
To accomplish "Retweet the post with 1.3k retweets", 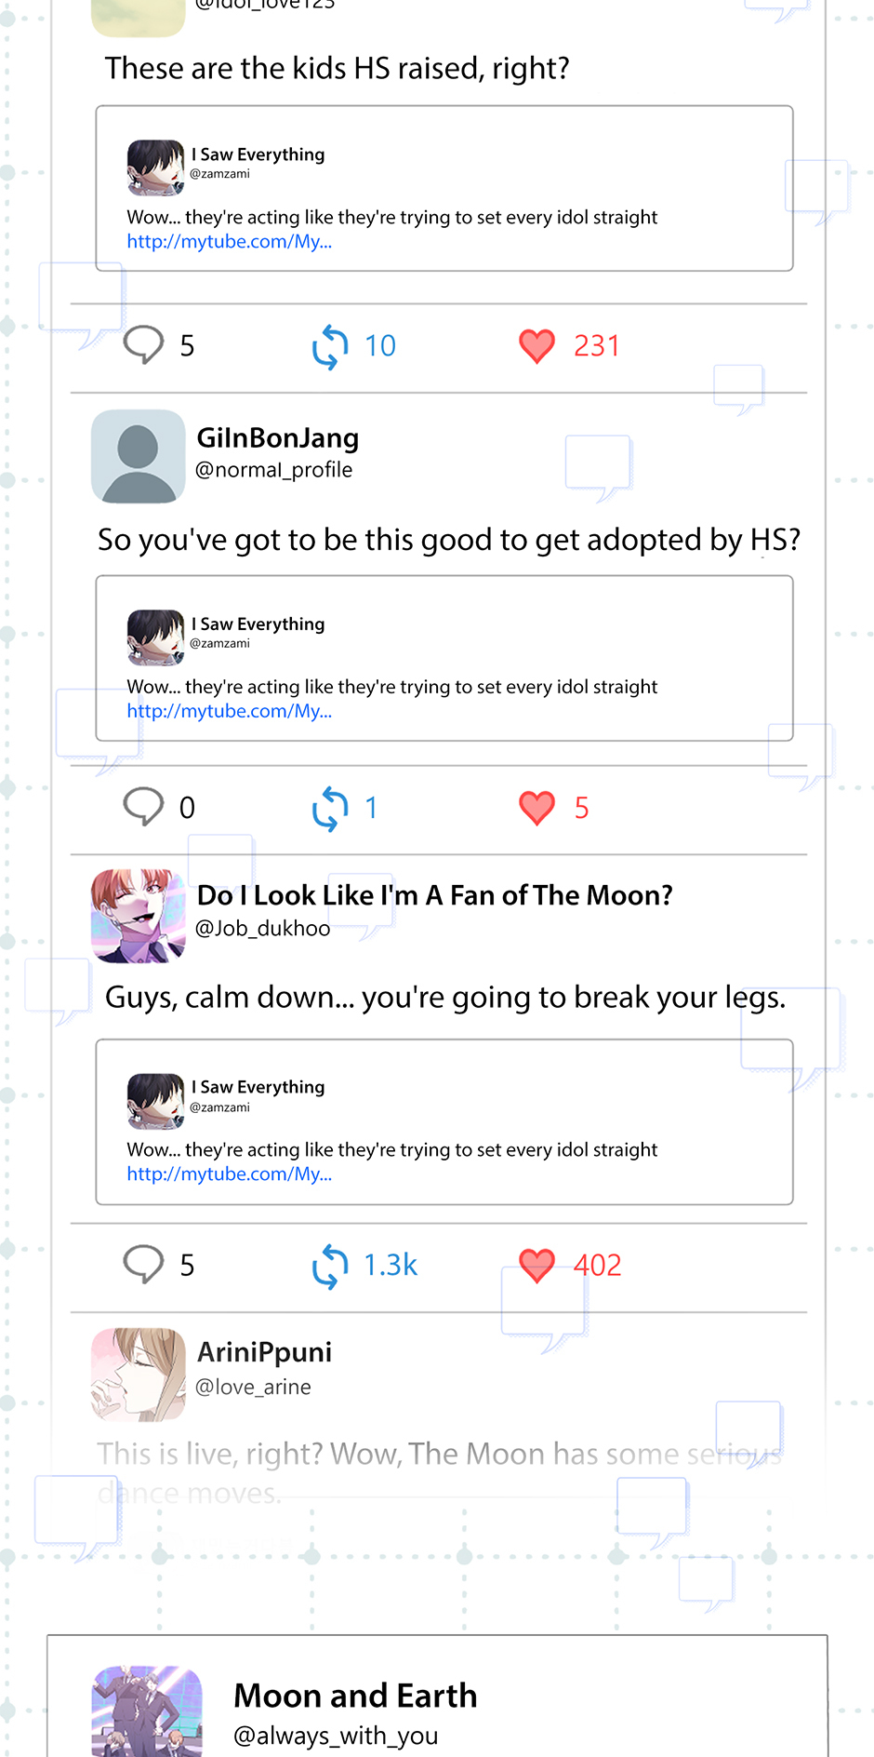I will (x=330, y=1266).
